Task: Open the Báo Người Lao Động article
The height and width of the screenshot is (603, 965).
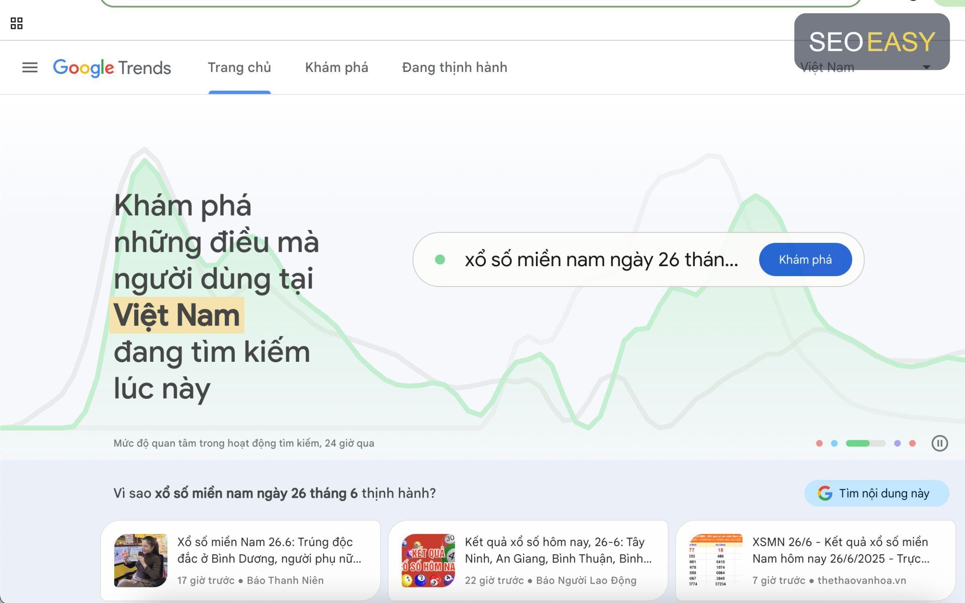Action: (528, 560)
